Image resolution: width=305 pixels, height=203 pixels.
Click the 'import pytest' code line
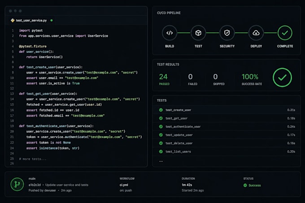pos(31,30)
